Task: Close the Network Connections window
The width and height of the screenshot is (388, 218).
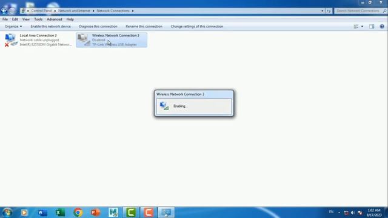Action: coord(381,2)
